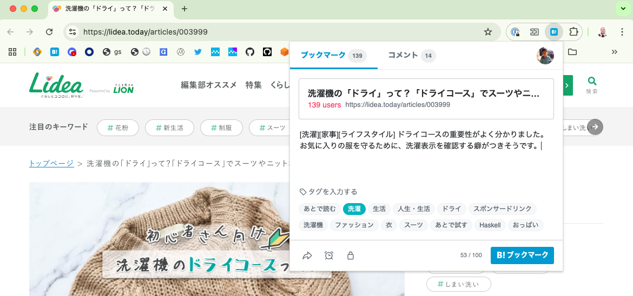The width and height of the screenshot is (633, 296).
Task: Toggle the 衣 tag chip
Action: [x=389, y=225]
